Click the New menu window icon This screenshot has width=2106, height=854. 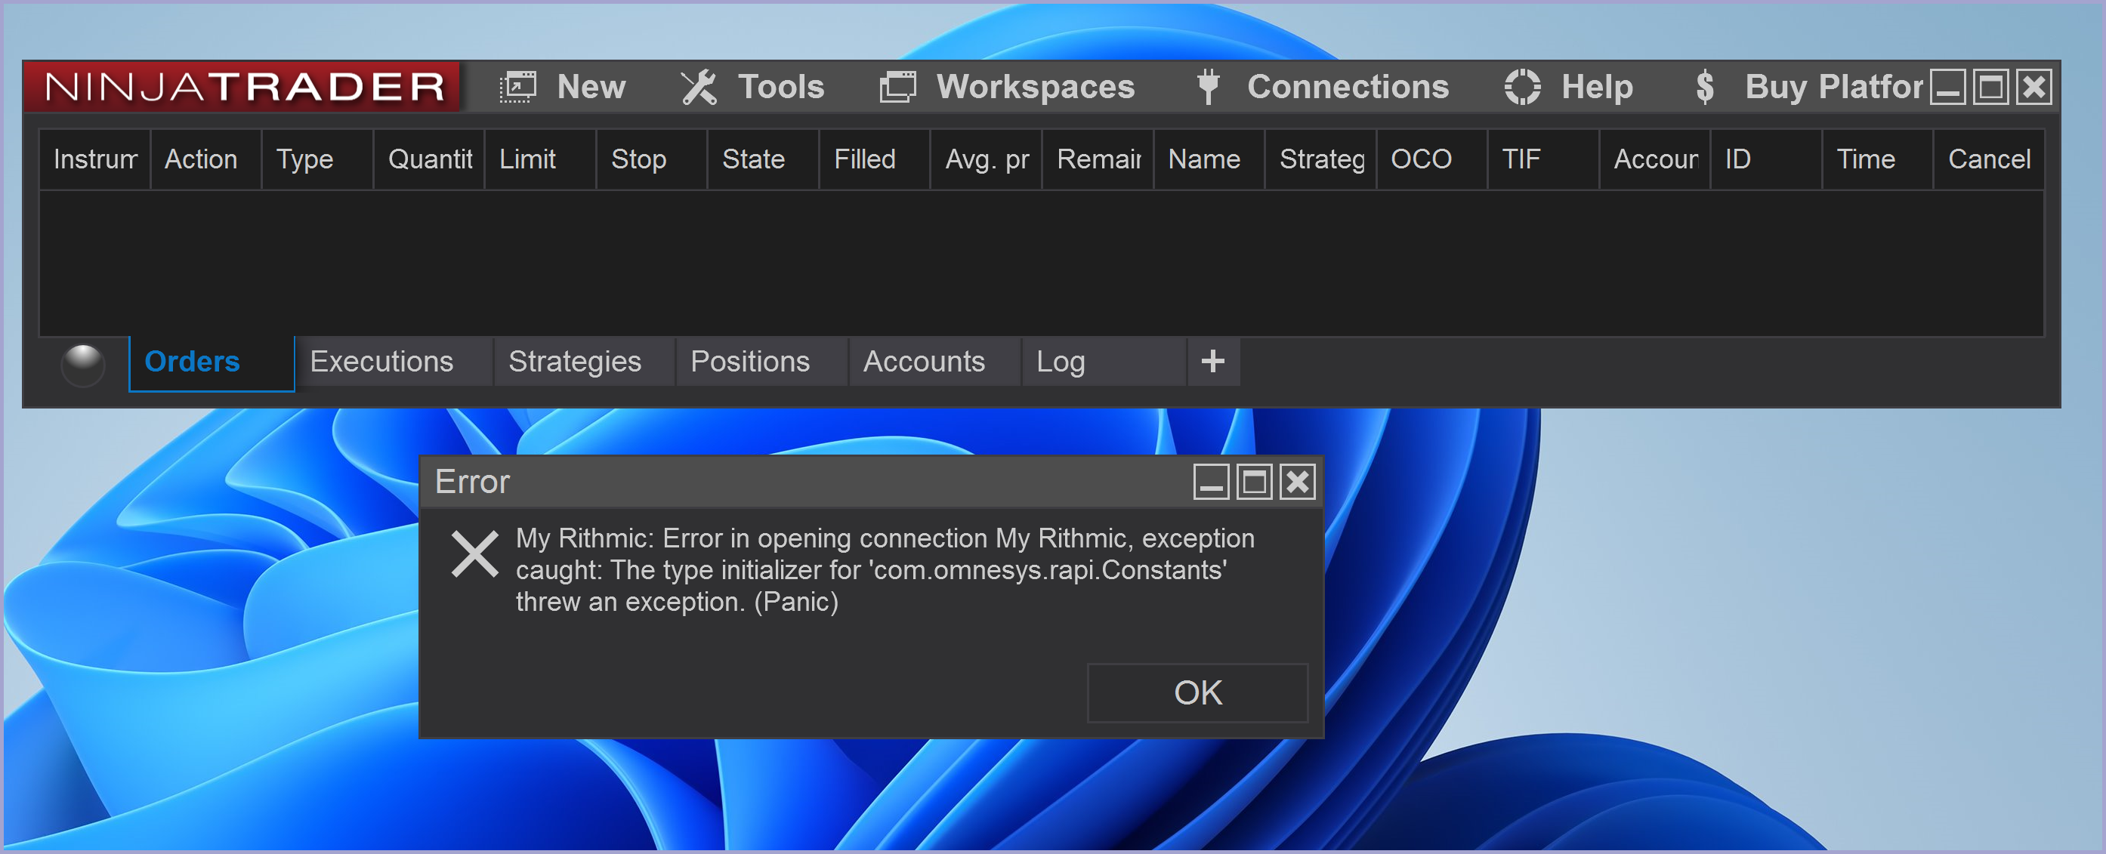pyautogui.click(x=517, y=87)
